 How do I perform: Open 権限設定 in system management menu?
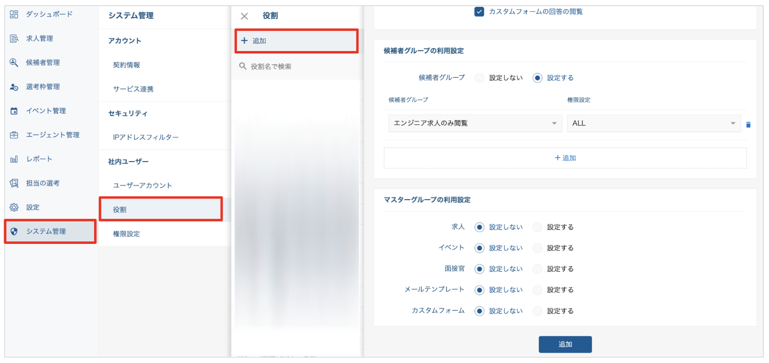tap(127, 234)
